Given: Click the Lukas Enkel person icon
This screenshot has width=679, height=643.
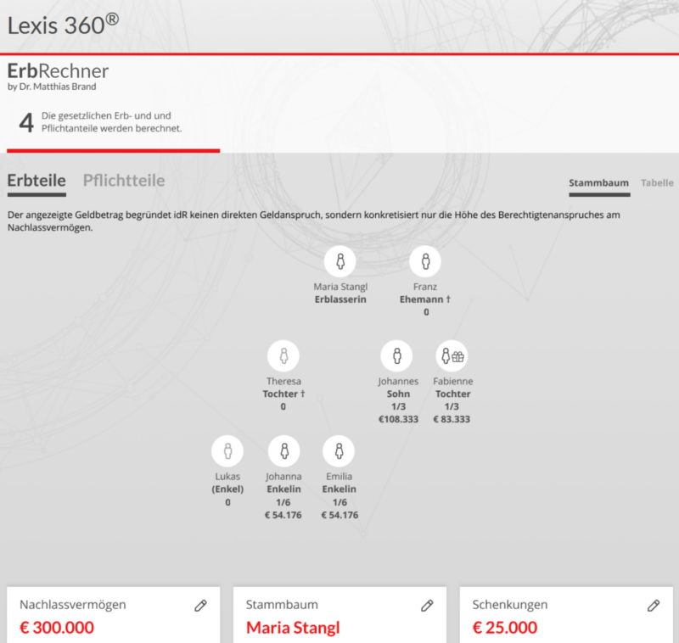Looking at the screenshot, I should 227,450.
